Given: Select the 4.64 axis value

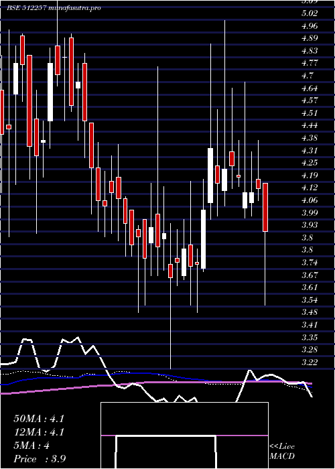Looking at the screenshot, I should (310, 88).
